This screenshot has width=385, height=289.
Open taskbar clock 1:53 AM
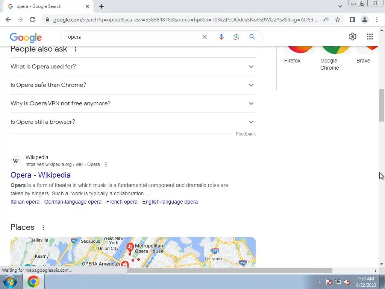[x=366, y=282]
